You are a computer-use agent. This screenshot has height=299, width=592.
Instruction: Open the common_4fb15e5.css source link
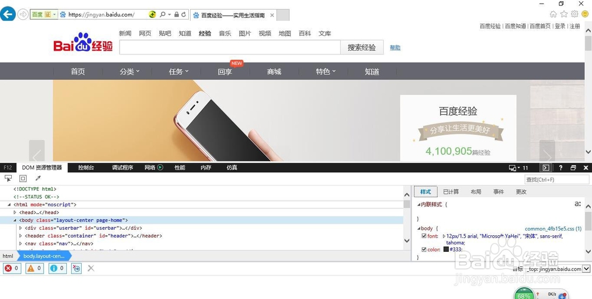click(553, 229)
